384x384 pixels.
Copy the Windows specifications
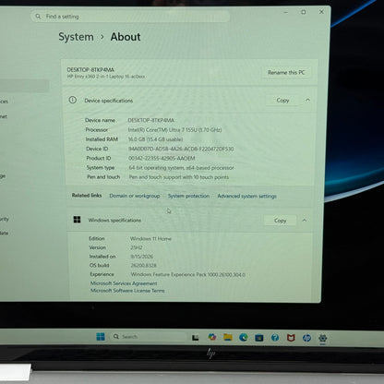(x=280, y=221)
